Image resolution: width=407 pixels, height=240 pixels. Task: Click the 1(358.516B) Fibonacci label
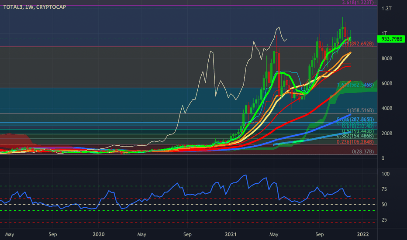[360, 110]
